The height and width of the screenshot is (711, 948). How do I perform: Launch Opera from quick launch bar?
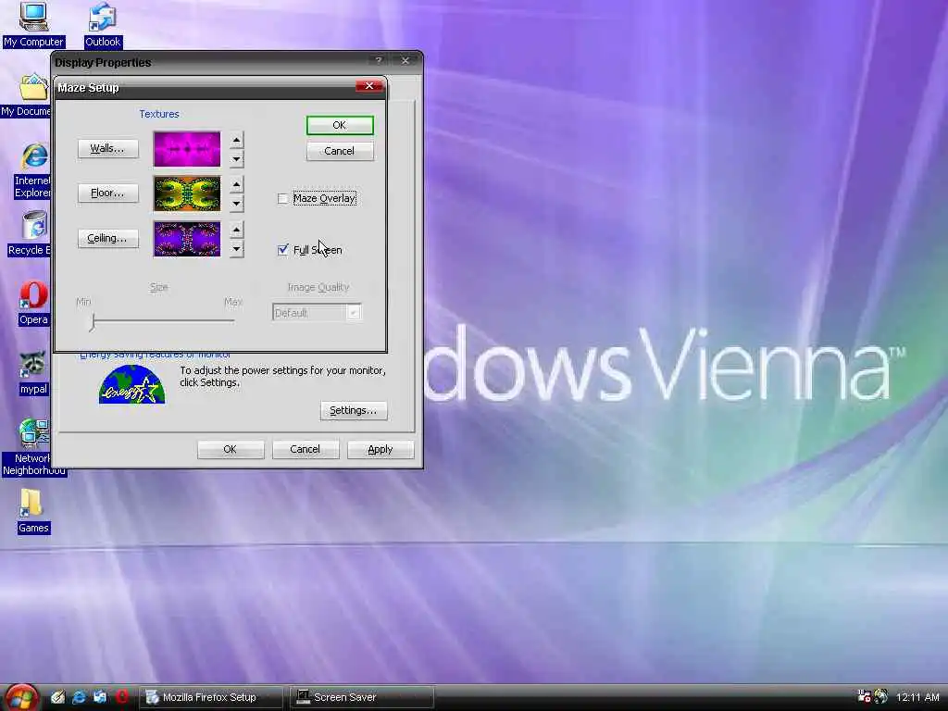(121, 697)
